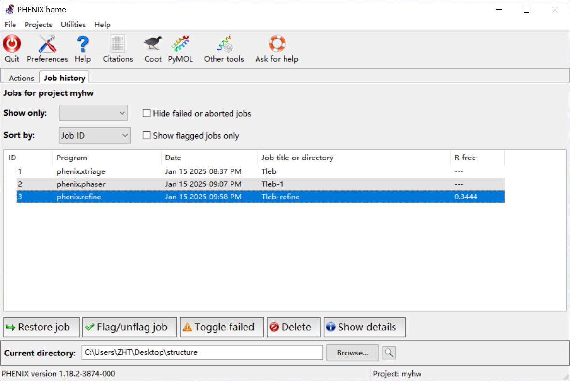Image resolution: width=570 pixels, height=381 pixels.
Task: Click the Show details button
Action: [x=364, y=327]
